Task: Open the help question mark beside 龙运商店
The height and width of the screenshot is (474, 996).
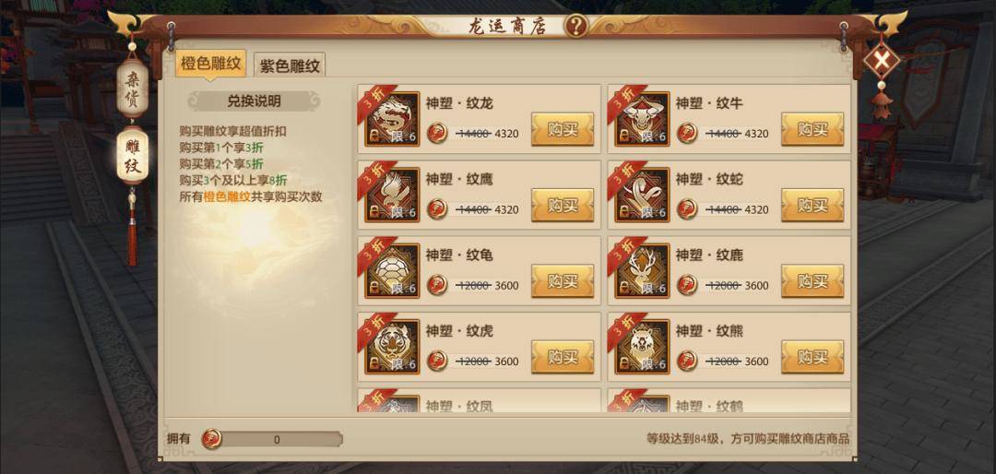Action: 575,26
